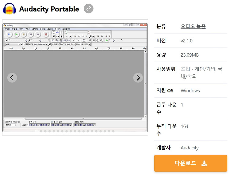Show the next screenshot with right arrow
The image size is (230, 176).
pos(138,78)
